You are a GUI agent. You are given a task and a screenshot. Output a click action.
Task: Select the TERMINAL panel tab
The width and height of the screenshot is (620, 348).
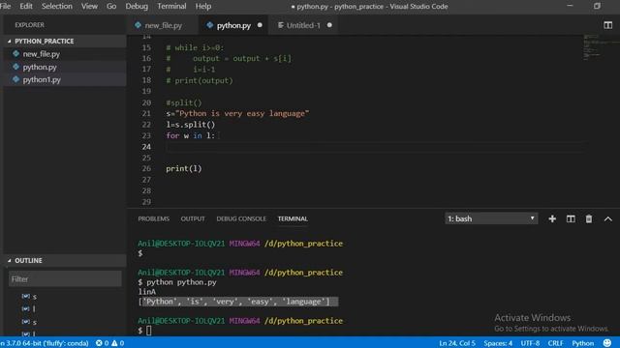[x=293, y=219]
